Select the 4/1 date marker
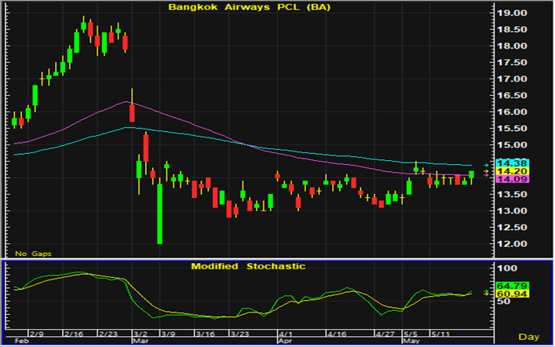The height and width of the screenshot is (347, 555). 286,334
